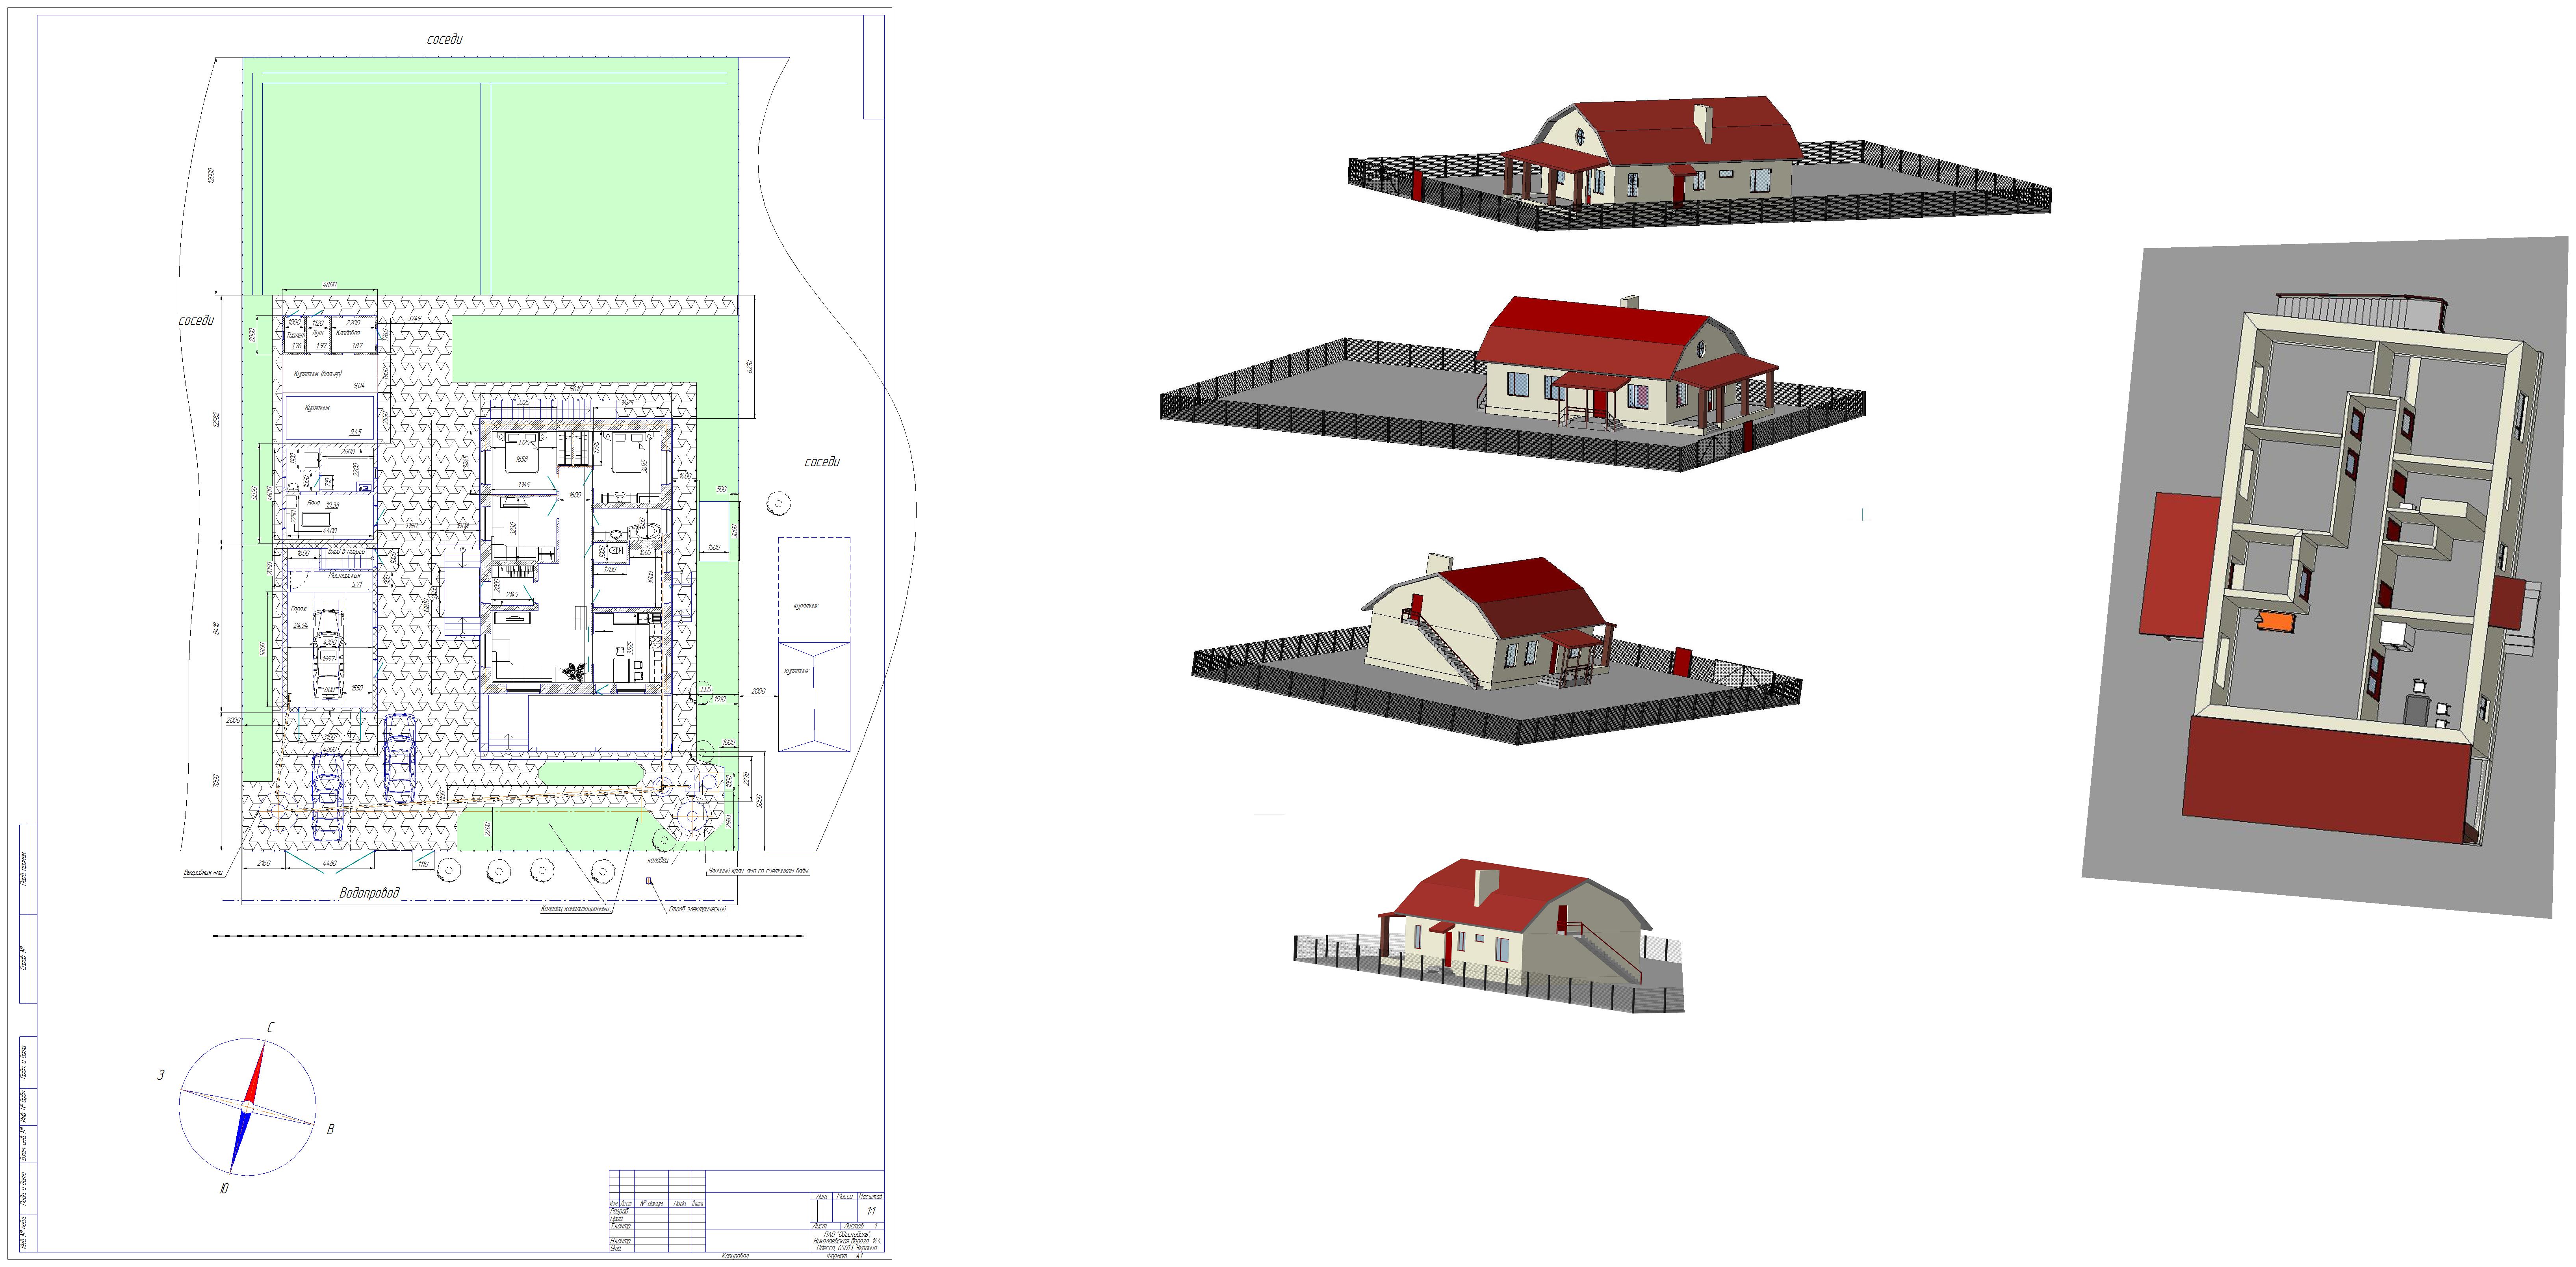
Task: Click the "Разраб." row label
Action: point(620,1211)
